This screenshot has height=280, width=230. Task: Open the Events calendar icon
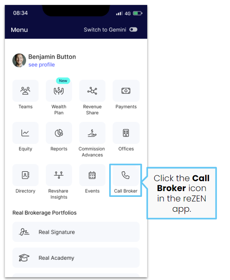tap(92, 175)
